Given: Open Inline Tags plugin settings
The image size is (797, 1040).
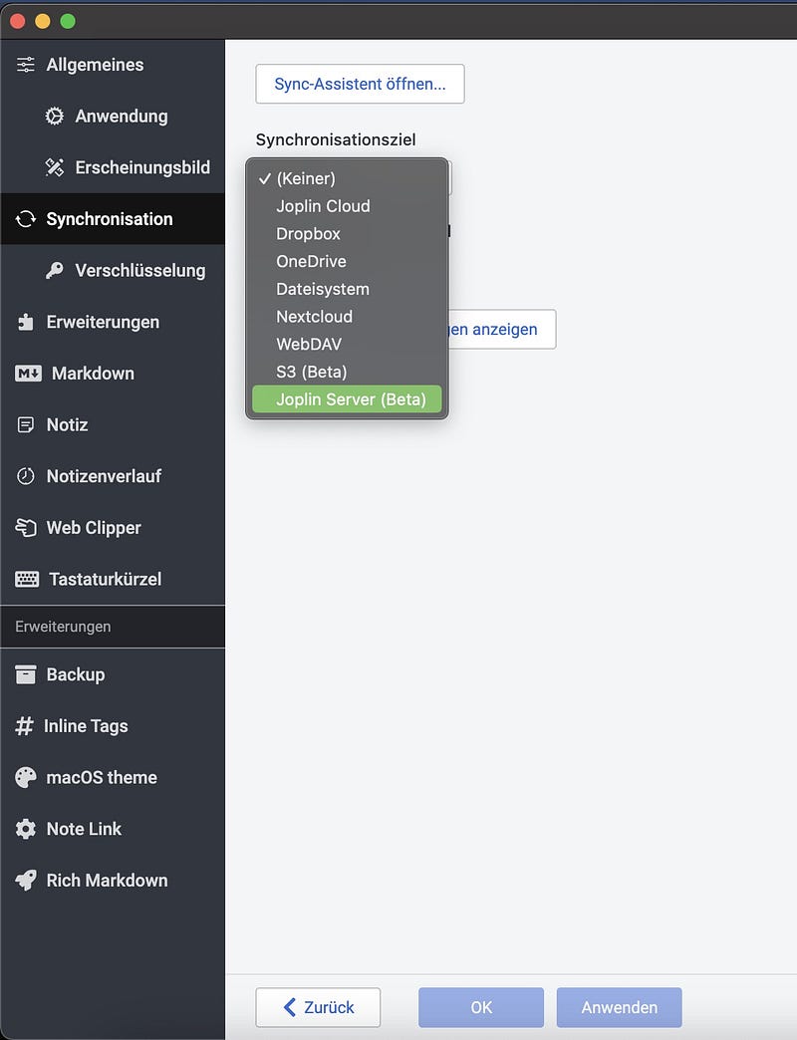Looking at the screenshot, I should [113, 725].
